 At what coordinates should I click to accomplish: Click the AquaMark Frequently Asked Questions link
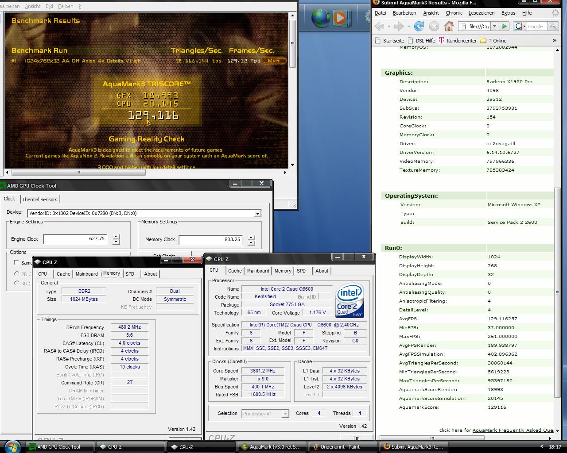(513, 430)
